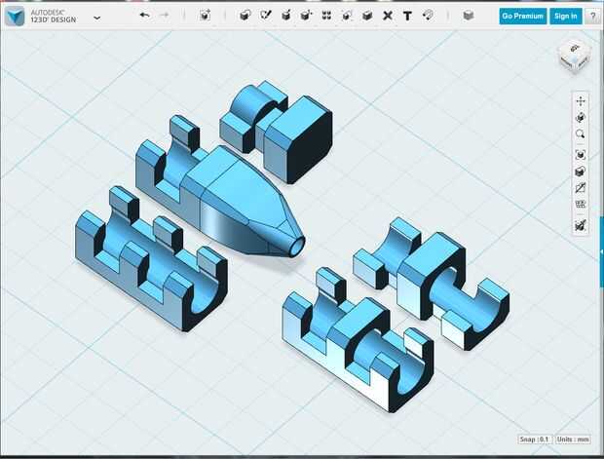Toggle snap icon at bottom of navigation bar
This screenshot has height=459, width=604.
[x=581, y=225]
